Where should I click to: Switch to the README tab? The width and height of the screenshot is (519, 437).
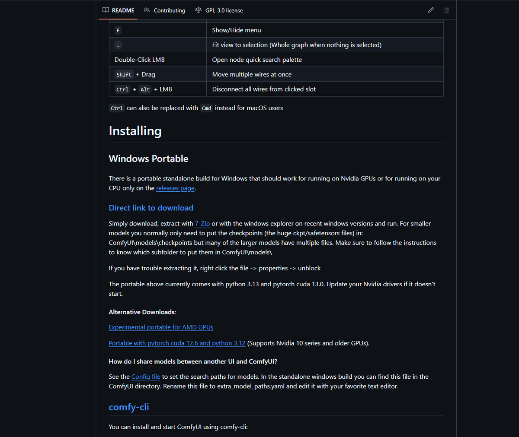(x=123, y=10)
